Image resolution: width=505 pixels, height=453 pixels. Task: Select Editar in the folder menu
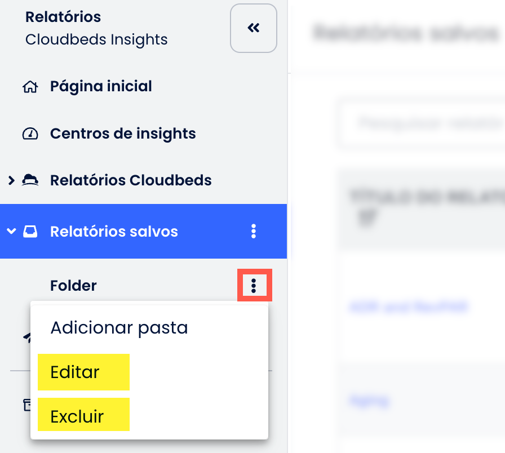click(x=75, y=372)
